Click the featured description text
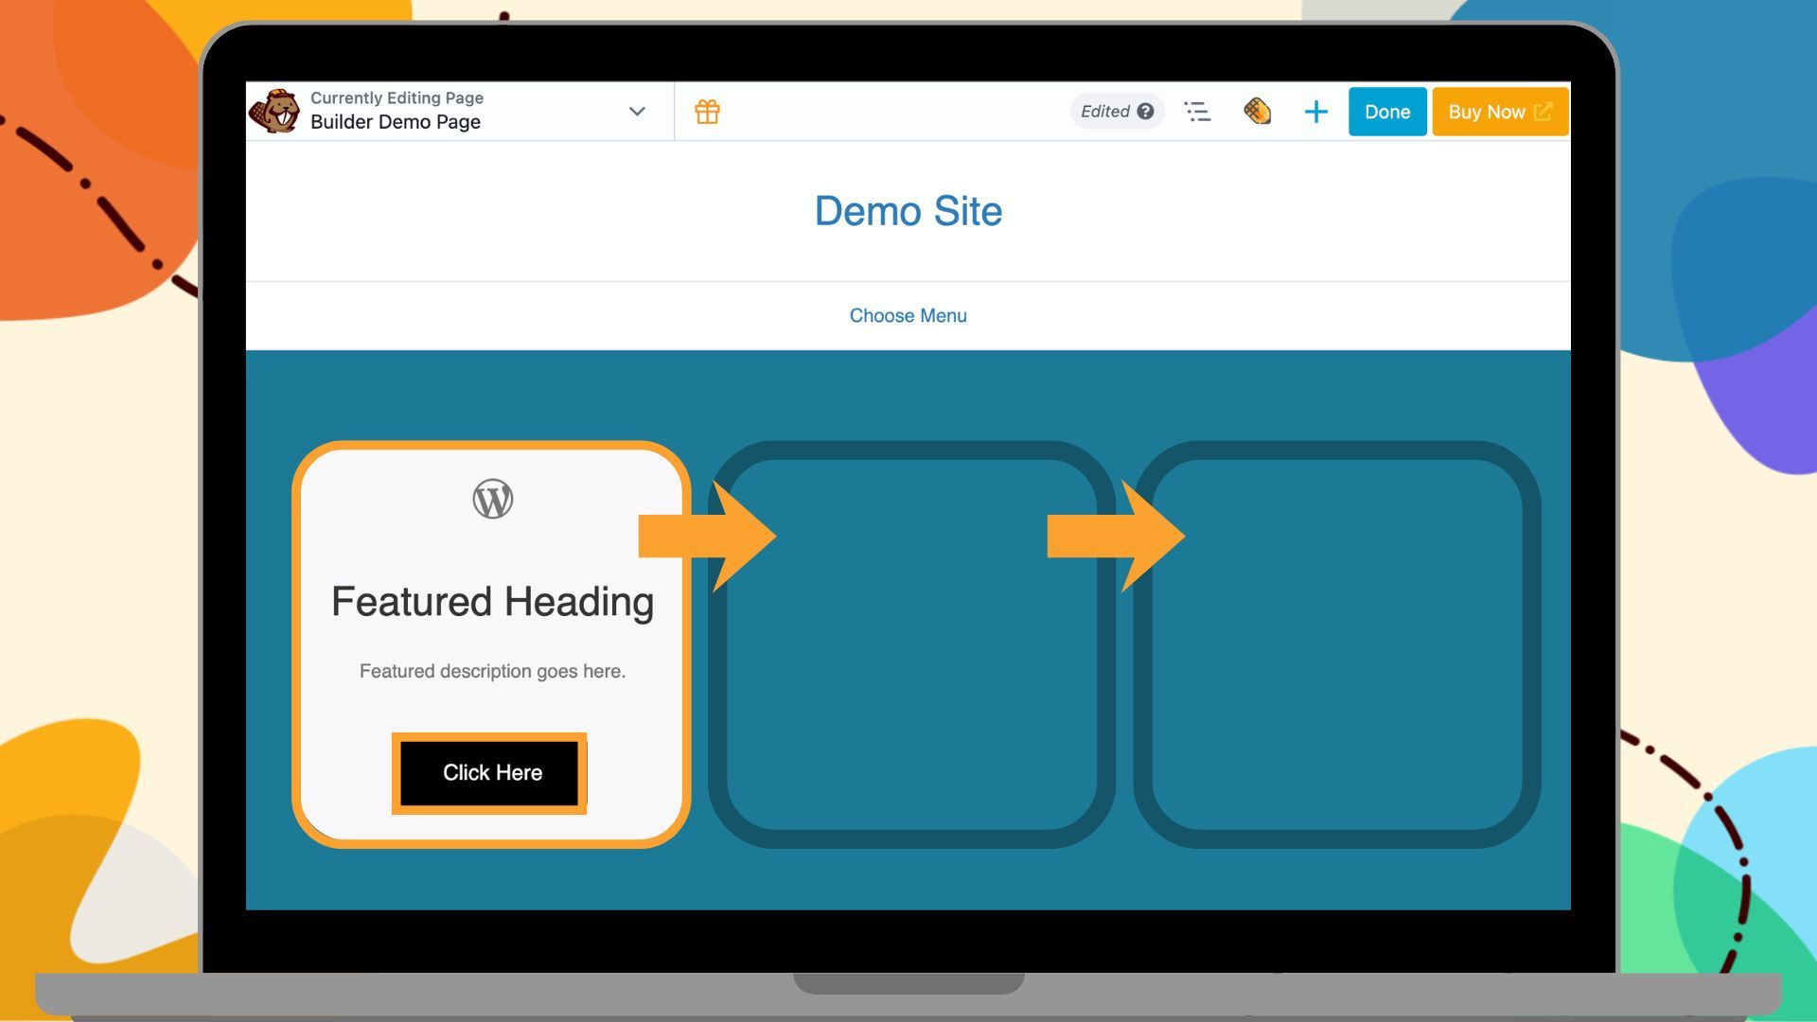This screenshot has width=1817, height=1022. (x=491, y=671)
